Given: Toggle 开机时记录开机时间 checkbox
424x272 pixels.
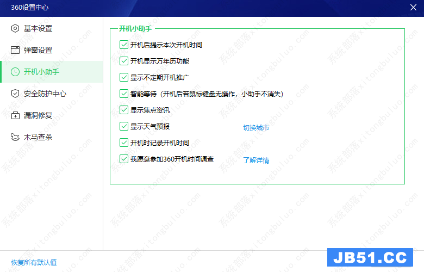Looking at the screenshot, I should pyautogui.click(x=123, y=143).
